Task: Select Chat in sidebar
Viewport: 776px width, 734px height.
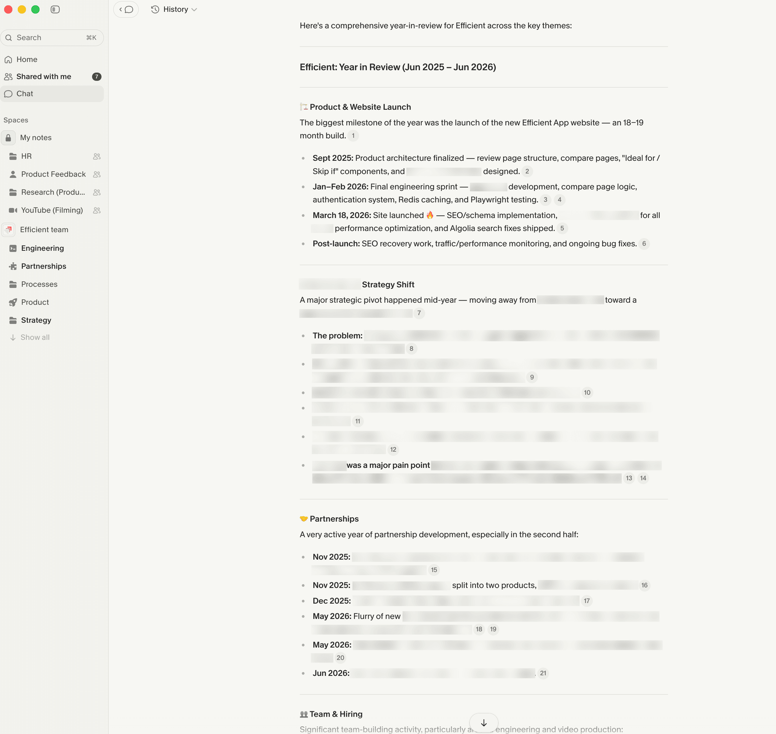Action: pos(52,94)
